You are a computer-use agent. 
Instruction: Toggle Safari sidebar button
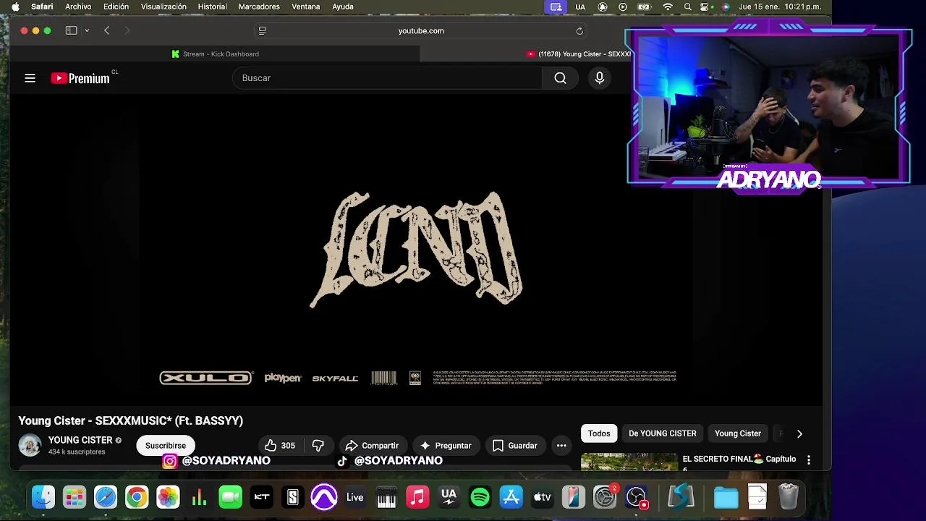point(71,30)
